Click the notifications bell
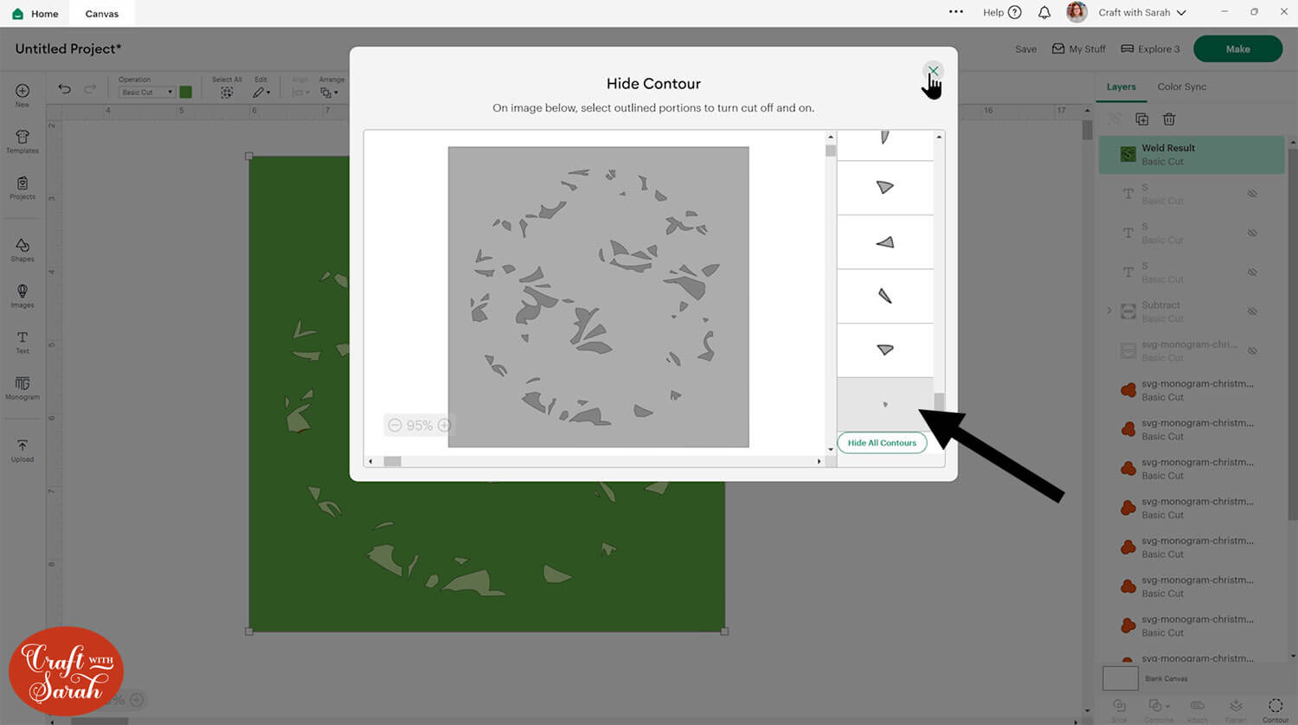The height and width of the screenshot is (725, 1298). (x=1044, y=12)
